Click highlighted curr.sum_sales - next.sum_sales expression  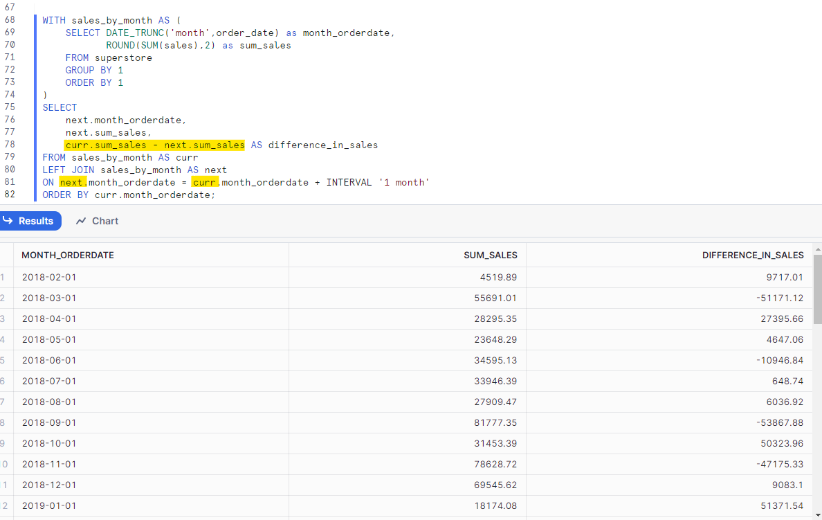(154, 145)
